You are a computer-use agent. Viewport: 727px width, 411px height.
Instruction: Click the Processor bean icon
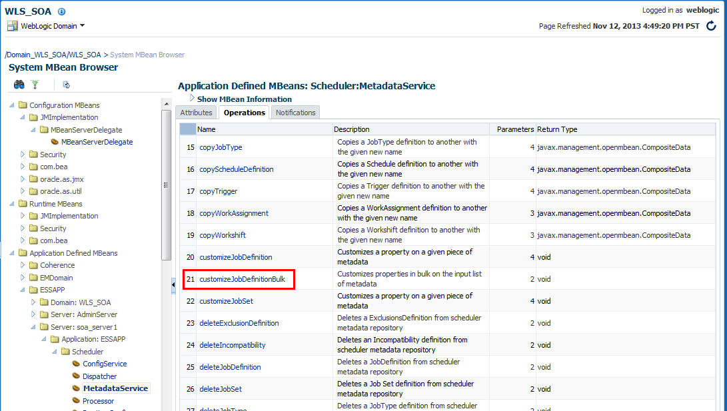76,401
